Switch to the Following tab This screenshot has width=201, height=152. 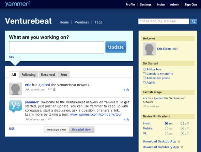pyautogui.click(x=29, y=74)
